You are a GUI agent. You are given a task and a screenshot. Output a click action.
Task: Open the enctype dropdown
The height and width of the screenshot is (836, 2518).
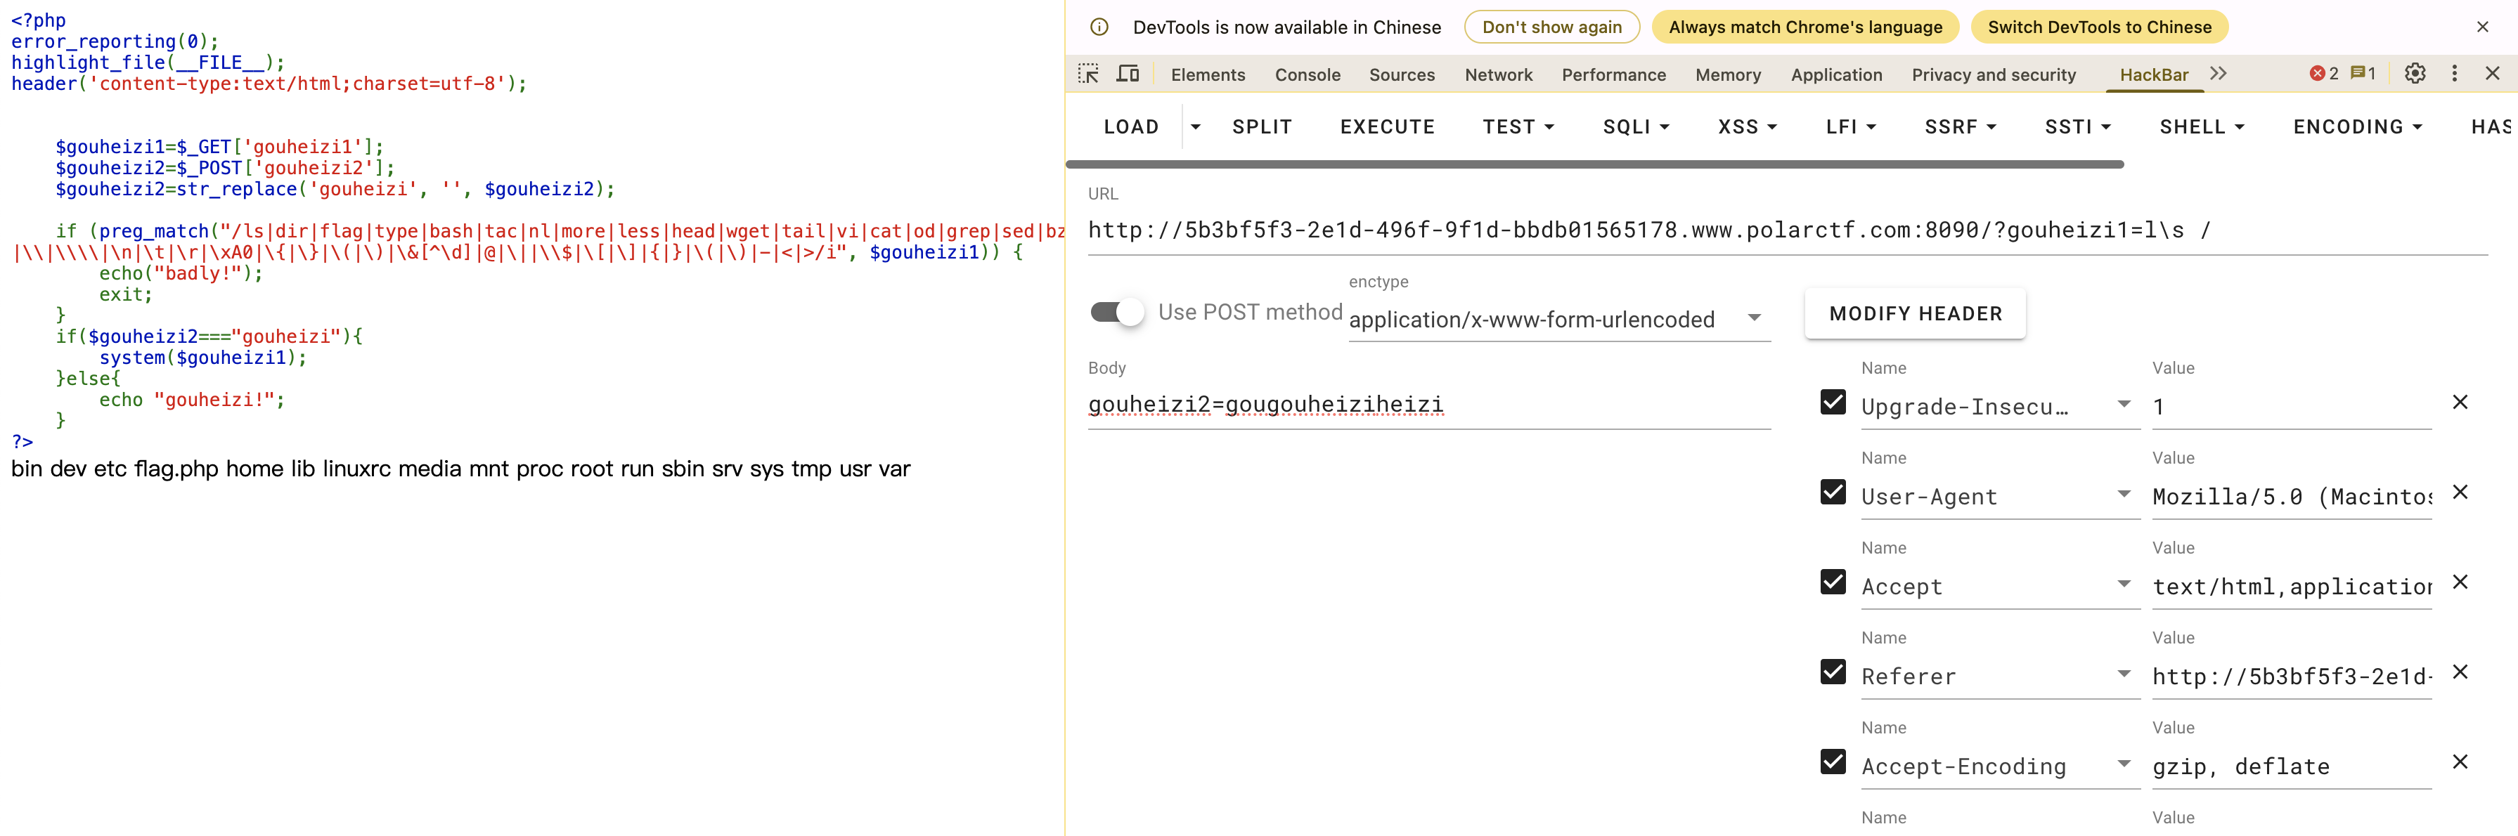tap(1558, 318)
